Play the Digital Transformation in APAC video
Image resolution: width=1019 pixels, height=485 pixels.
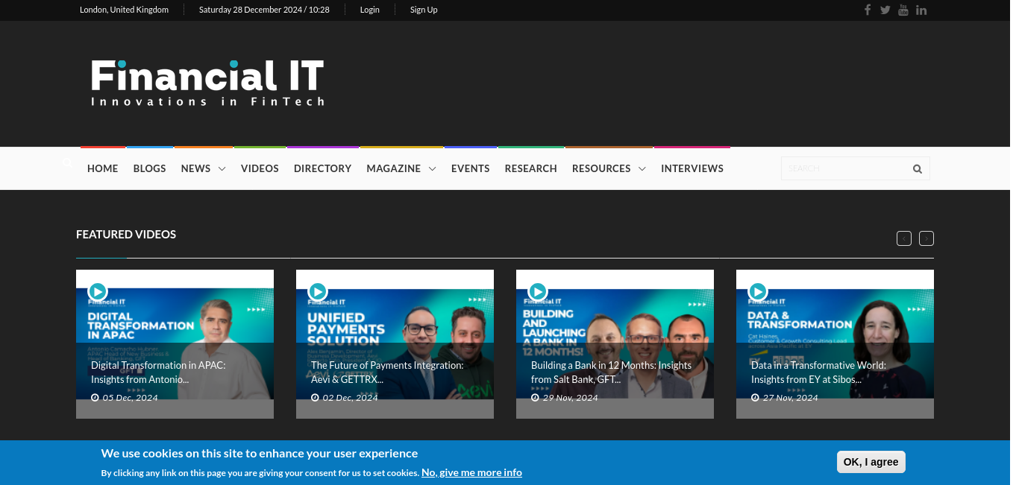pos(98,291)
